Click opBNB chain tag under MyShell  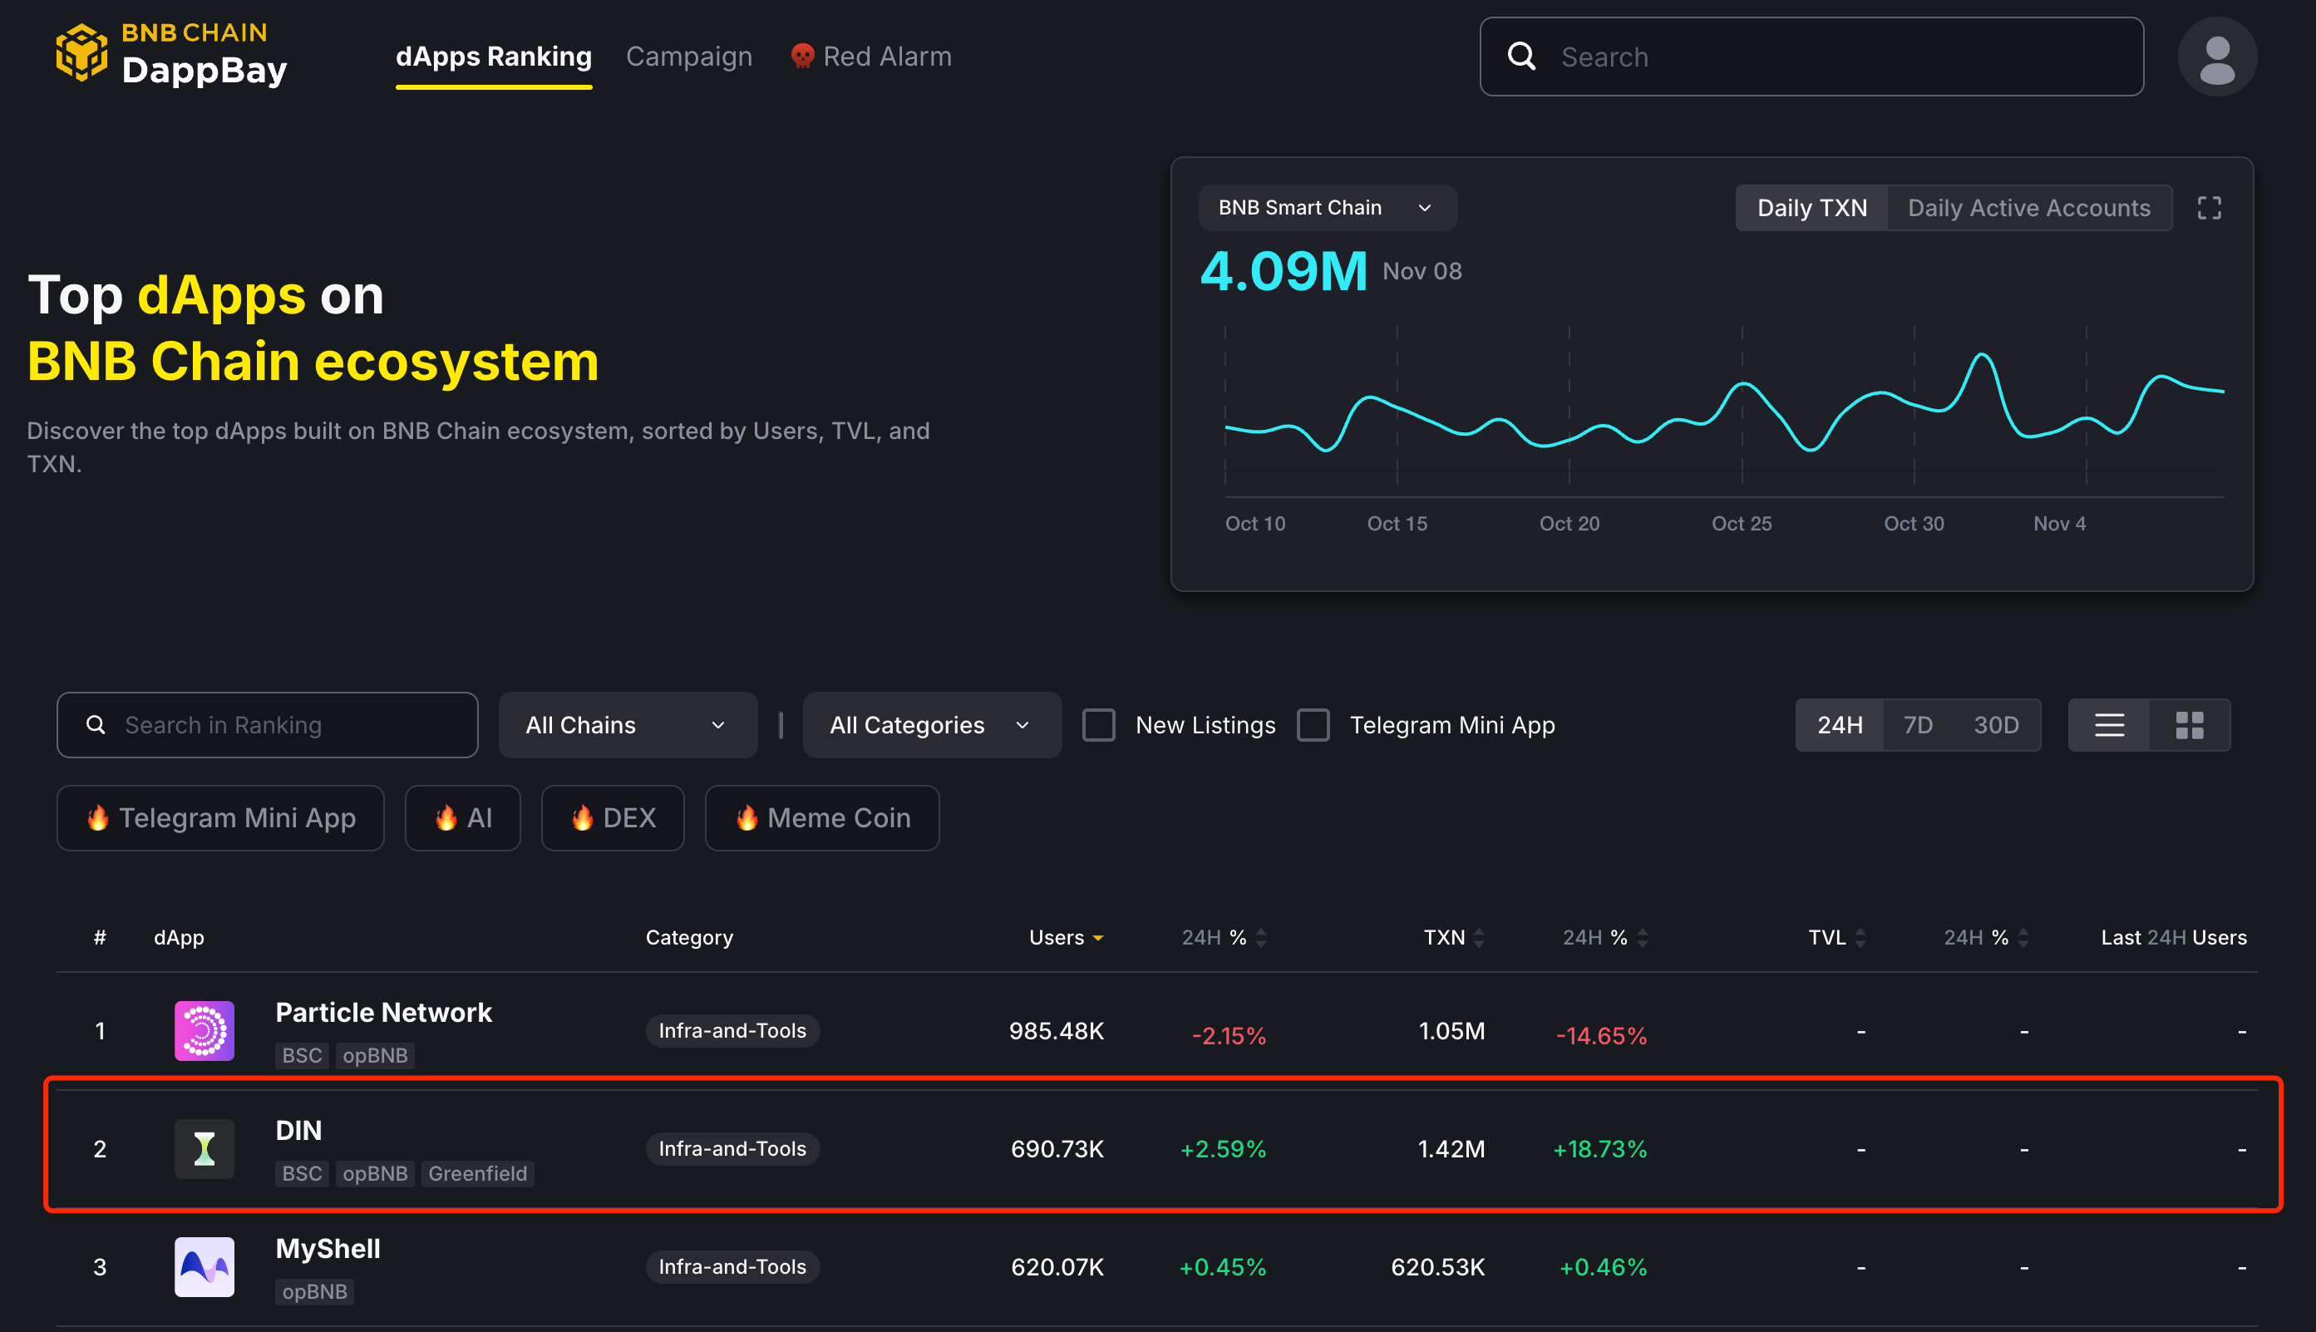coord(315,1292)
